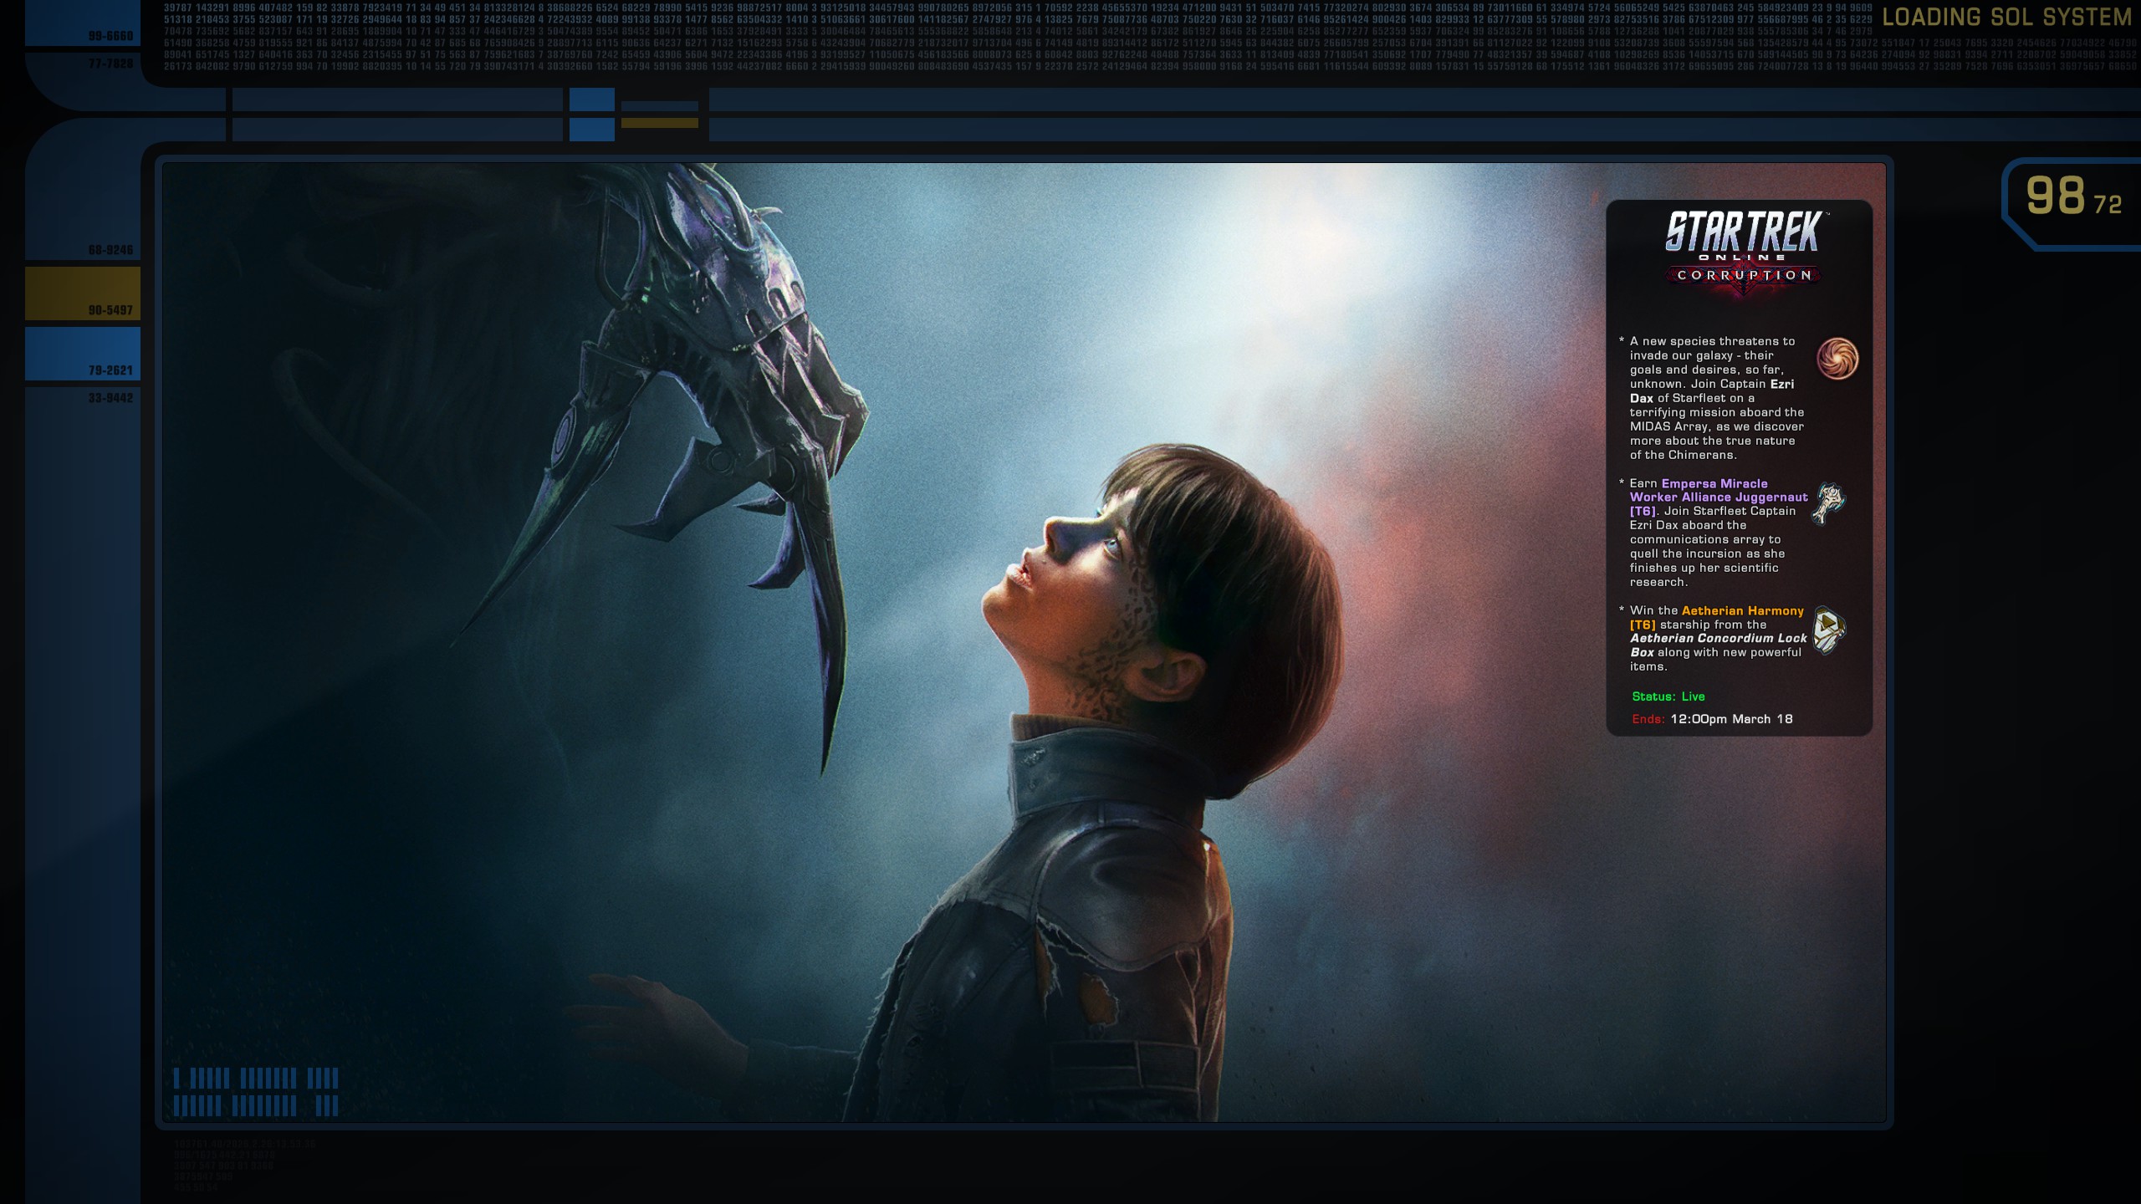Image resolution: width=2141 pixels, height=1204 pixels.
Task: Click the green Status: Live label
Action: click(1668, 696)
